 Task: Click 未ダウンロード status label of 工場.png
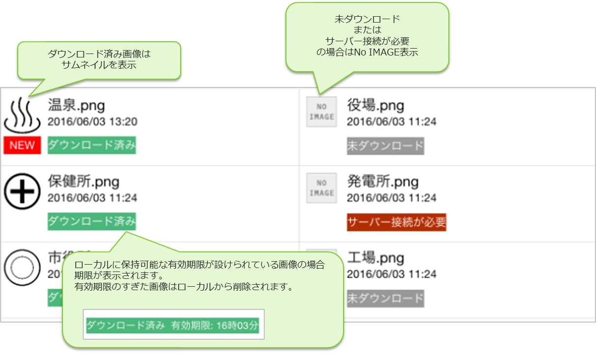pos(385,298)
